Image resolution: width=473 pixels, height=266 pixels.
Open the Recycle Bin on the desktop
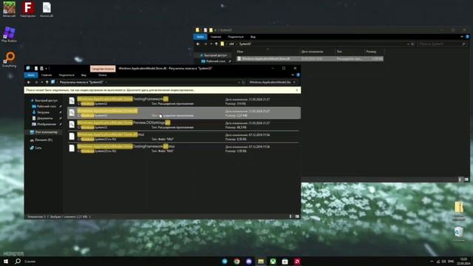(458, 234)
